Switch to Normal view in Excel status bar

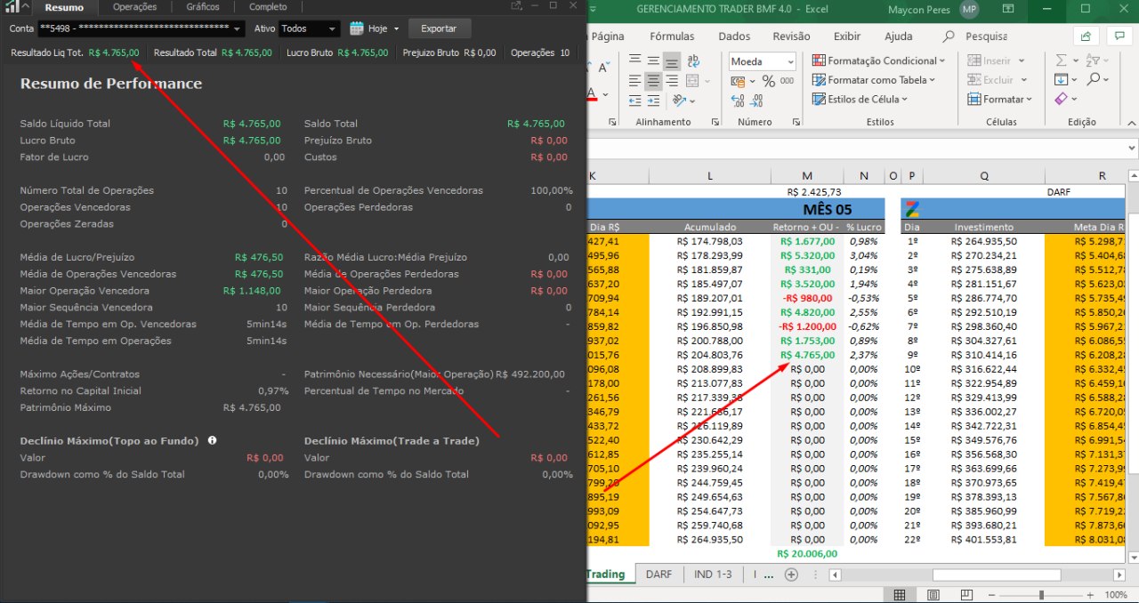coord(900,595)
